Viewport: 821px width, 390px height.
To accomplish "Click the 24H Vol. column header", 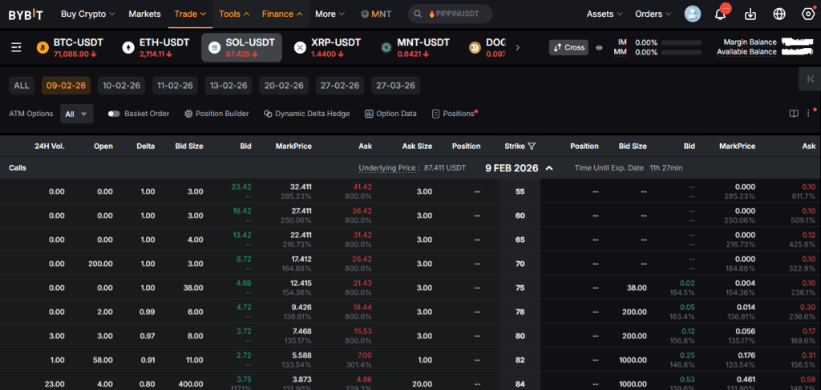I will (x=50, y=147).
